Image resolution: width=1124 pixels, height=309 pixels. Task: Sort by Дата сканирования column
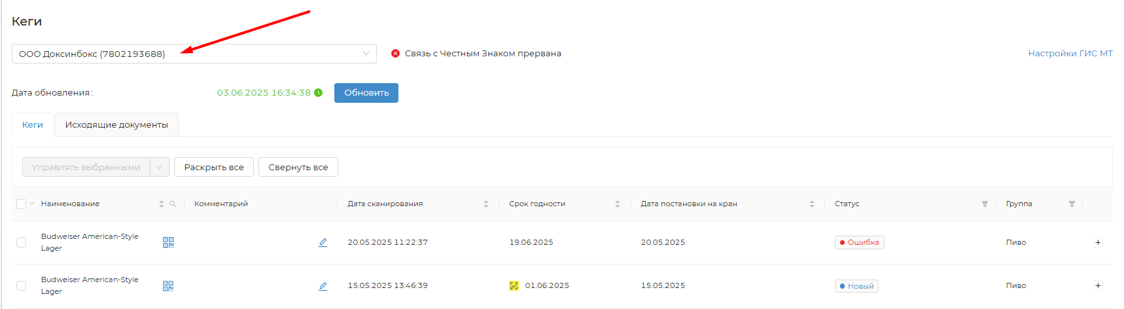[x=486, y=204]
